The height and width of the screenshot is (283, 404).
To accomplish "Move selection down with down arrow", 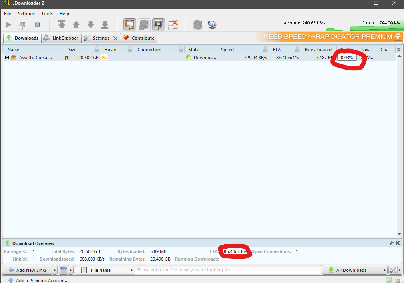I will click(x=90, y=24).
